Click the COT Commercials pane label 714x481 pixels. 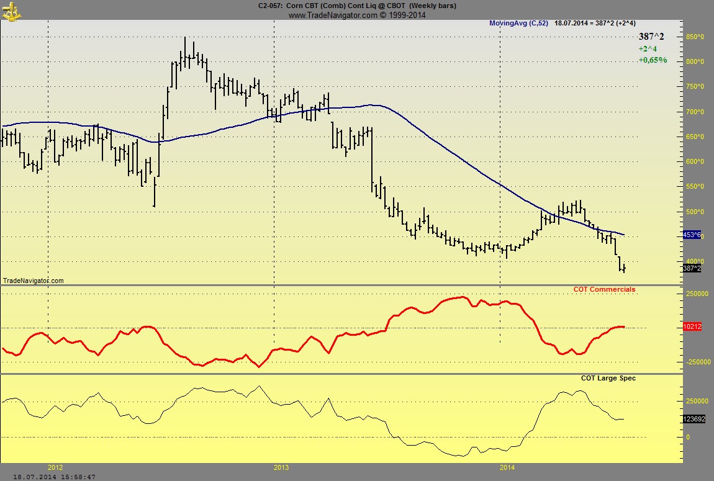click(x=603, y=289)
